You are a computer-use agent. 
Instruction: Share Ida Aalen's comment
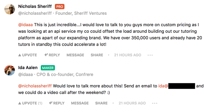tap(101, 103)
